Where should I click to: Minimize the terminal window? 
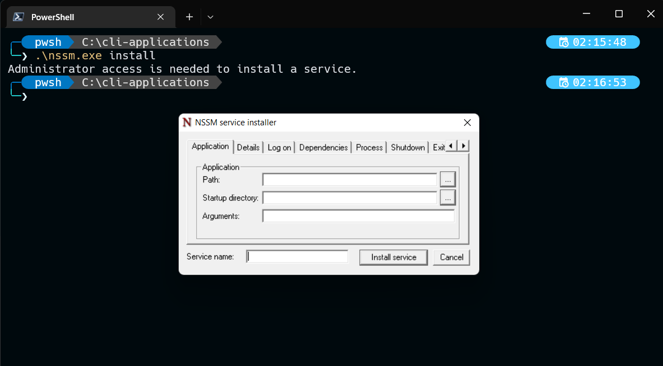587,14
